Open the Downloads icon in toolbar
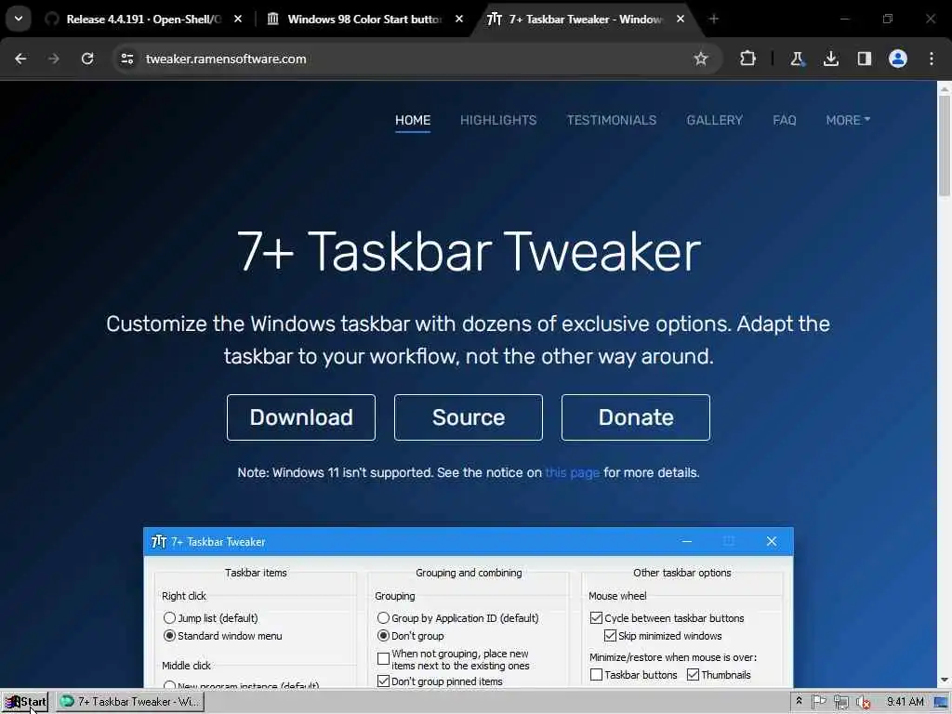The height and width of the screenshot is (714, 952). [830, 59]
